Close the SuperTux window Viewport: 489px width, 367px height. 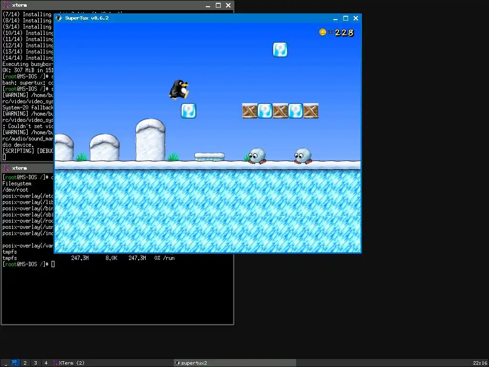pos(356,19)
